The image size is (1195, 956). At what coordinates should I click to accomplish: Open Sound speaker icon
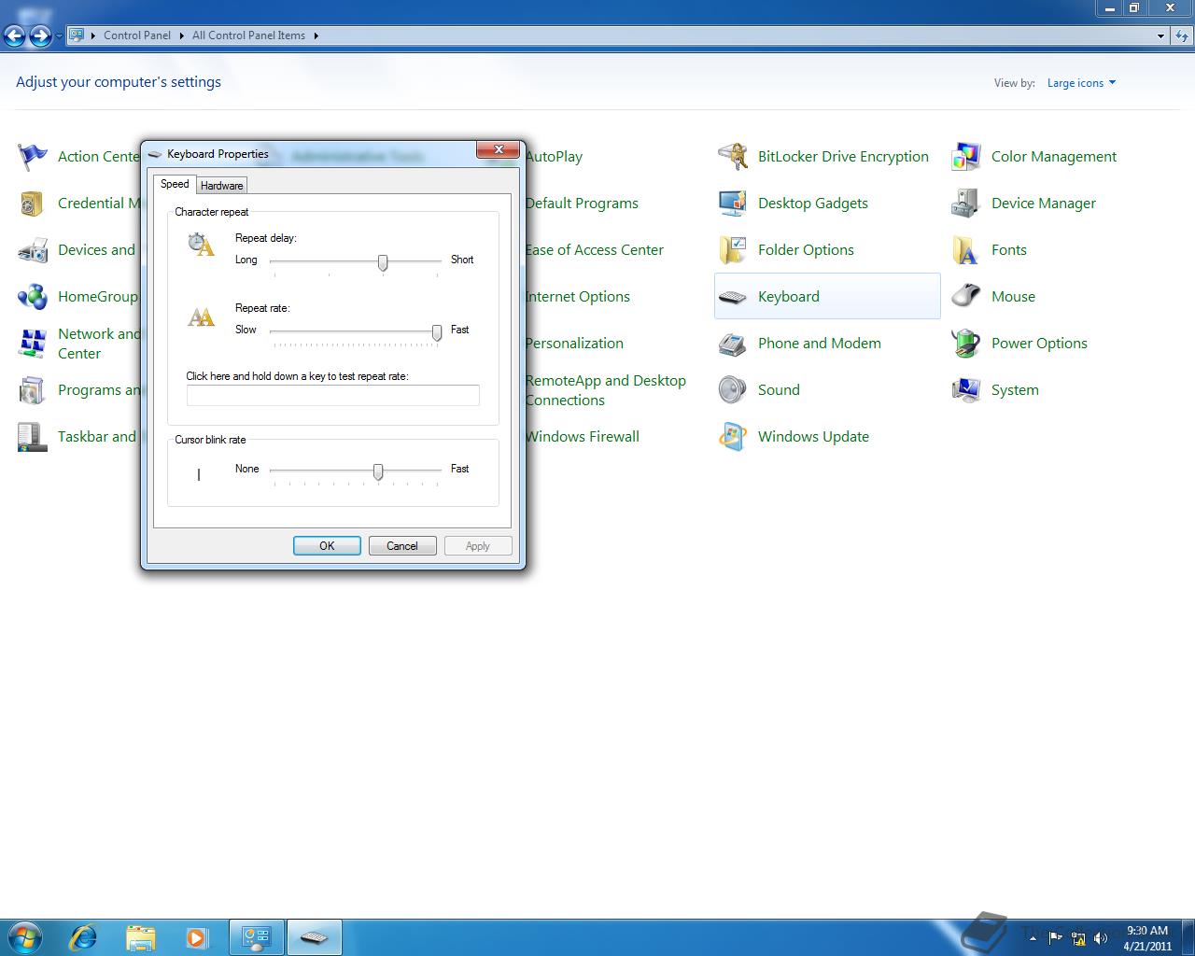733,390
